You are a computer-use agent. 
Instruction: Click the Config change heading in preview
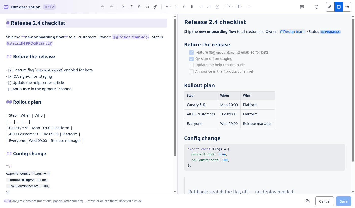point(202,138)
